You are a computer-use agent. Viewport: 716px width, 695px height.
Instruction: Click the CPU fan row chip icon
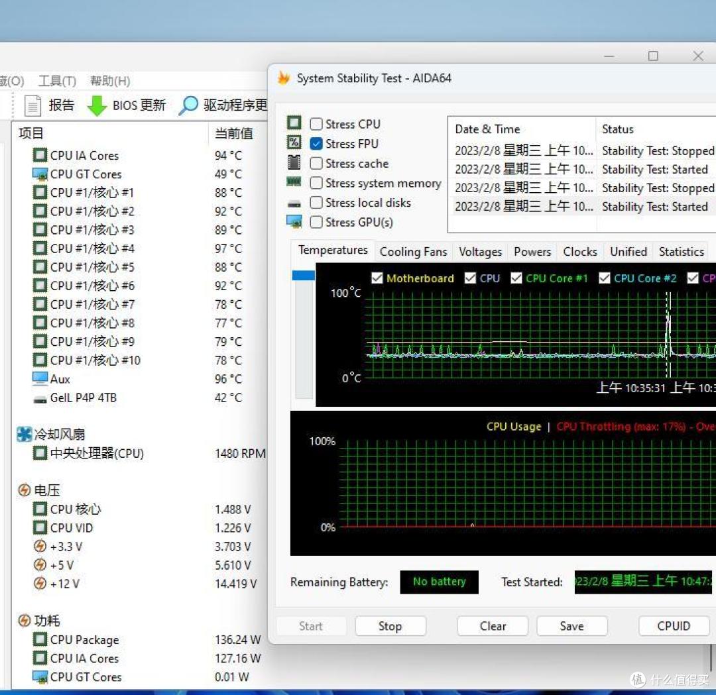[40, 453]
